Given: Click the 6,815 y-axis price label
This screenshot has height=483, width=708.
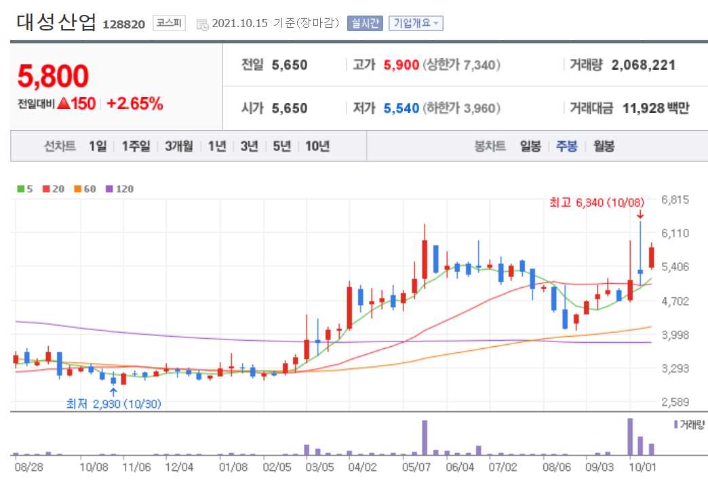Looking at the screenshot, I should [x=675, y=200].
